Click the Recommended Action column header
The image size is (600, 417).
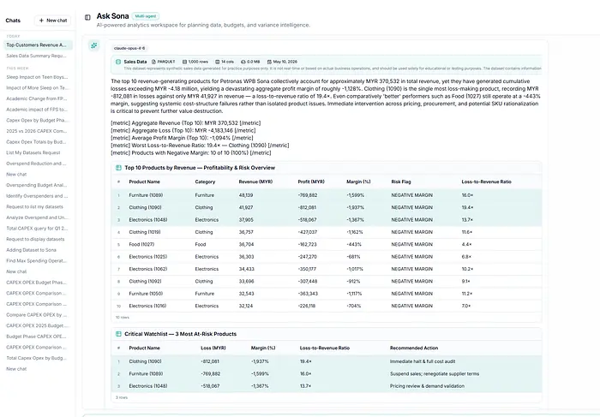click(x=414, y=348)
